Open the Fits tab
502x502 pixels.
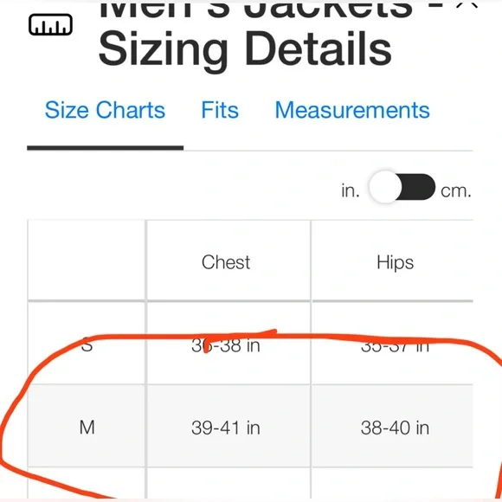220,110
